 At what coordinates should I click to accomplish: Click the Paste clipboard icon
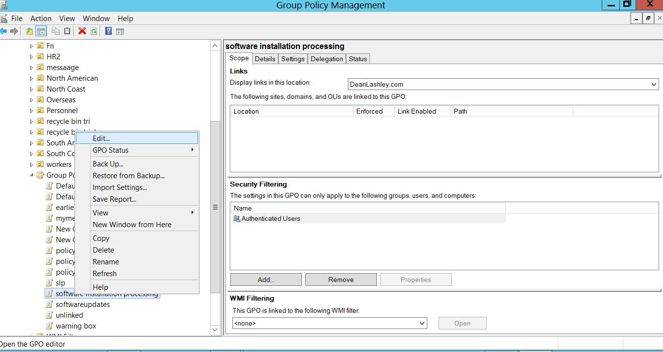tap(67, 31)
